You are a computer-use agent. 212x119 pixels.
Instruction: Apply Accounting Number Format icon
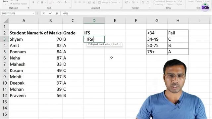(126, 2)
